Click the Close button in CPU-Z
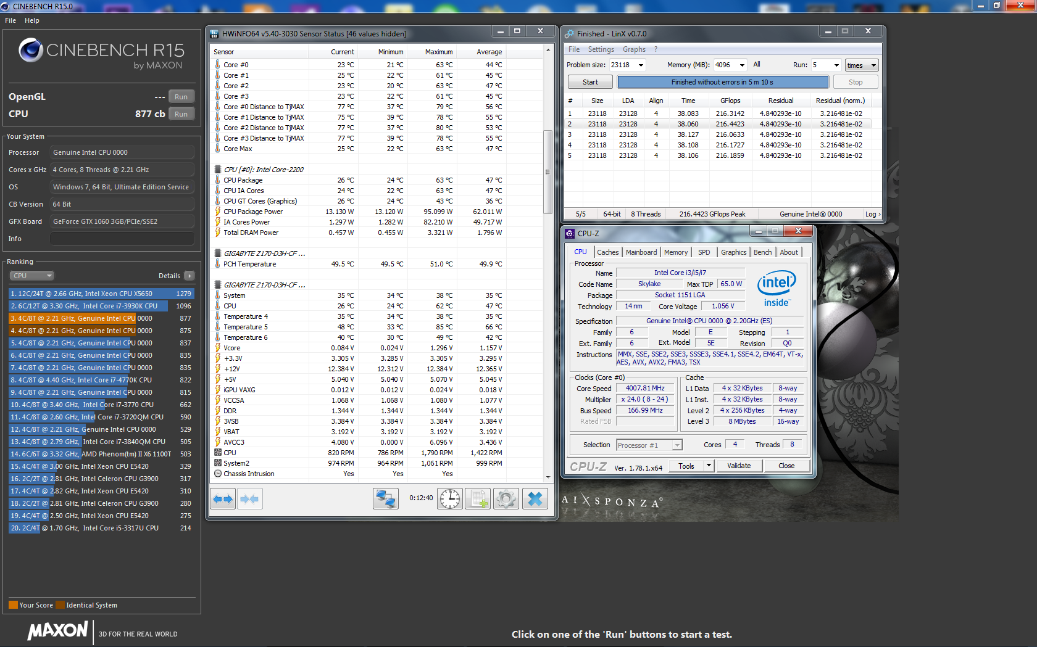This screenshot has width=1037, height=647. pyautogui.click(x=786, y=466)
